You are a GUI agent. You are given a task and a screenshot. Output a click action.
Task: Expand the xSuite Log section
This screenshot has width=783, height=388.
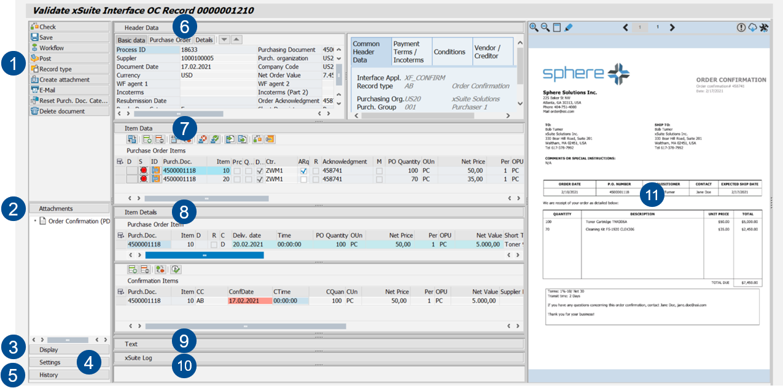pyautogui.click(x=138, y=357)
